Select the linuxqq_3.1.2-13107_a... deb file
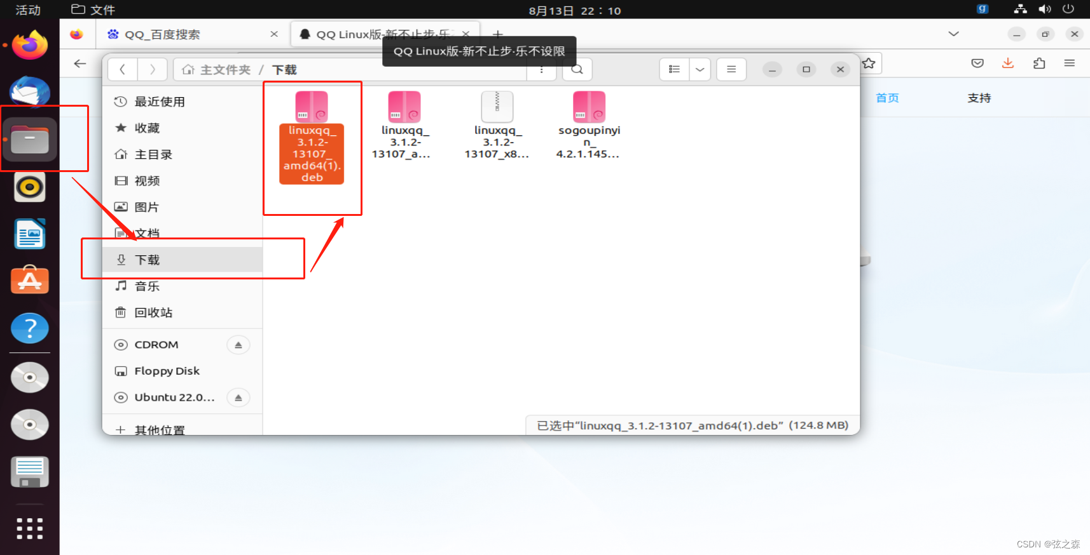Screen dimensions: 1090x555 (404, 125)
